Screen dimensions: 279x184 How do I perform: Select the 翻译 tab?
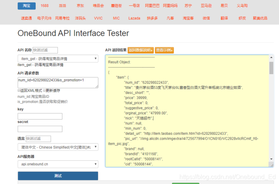[224, 18]
